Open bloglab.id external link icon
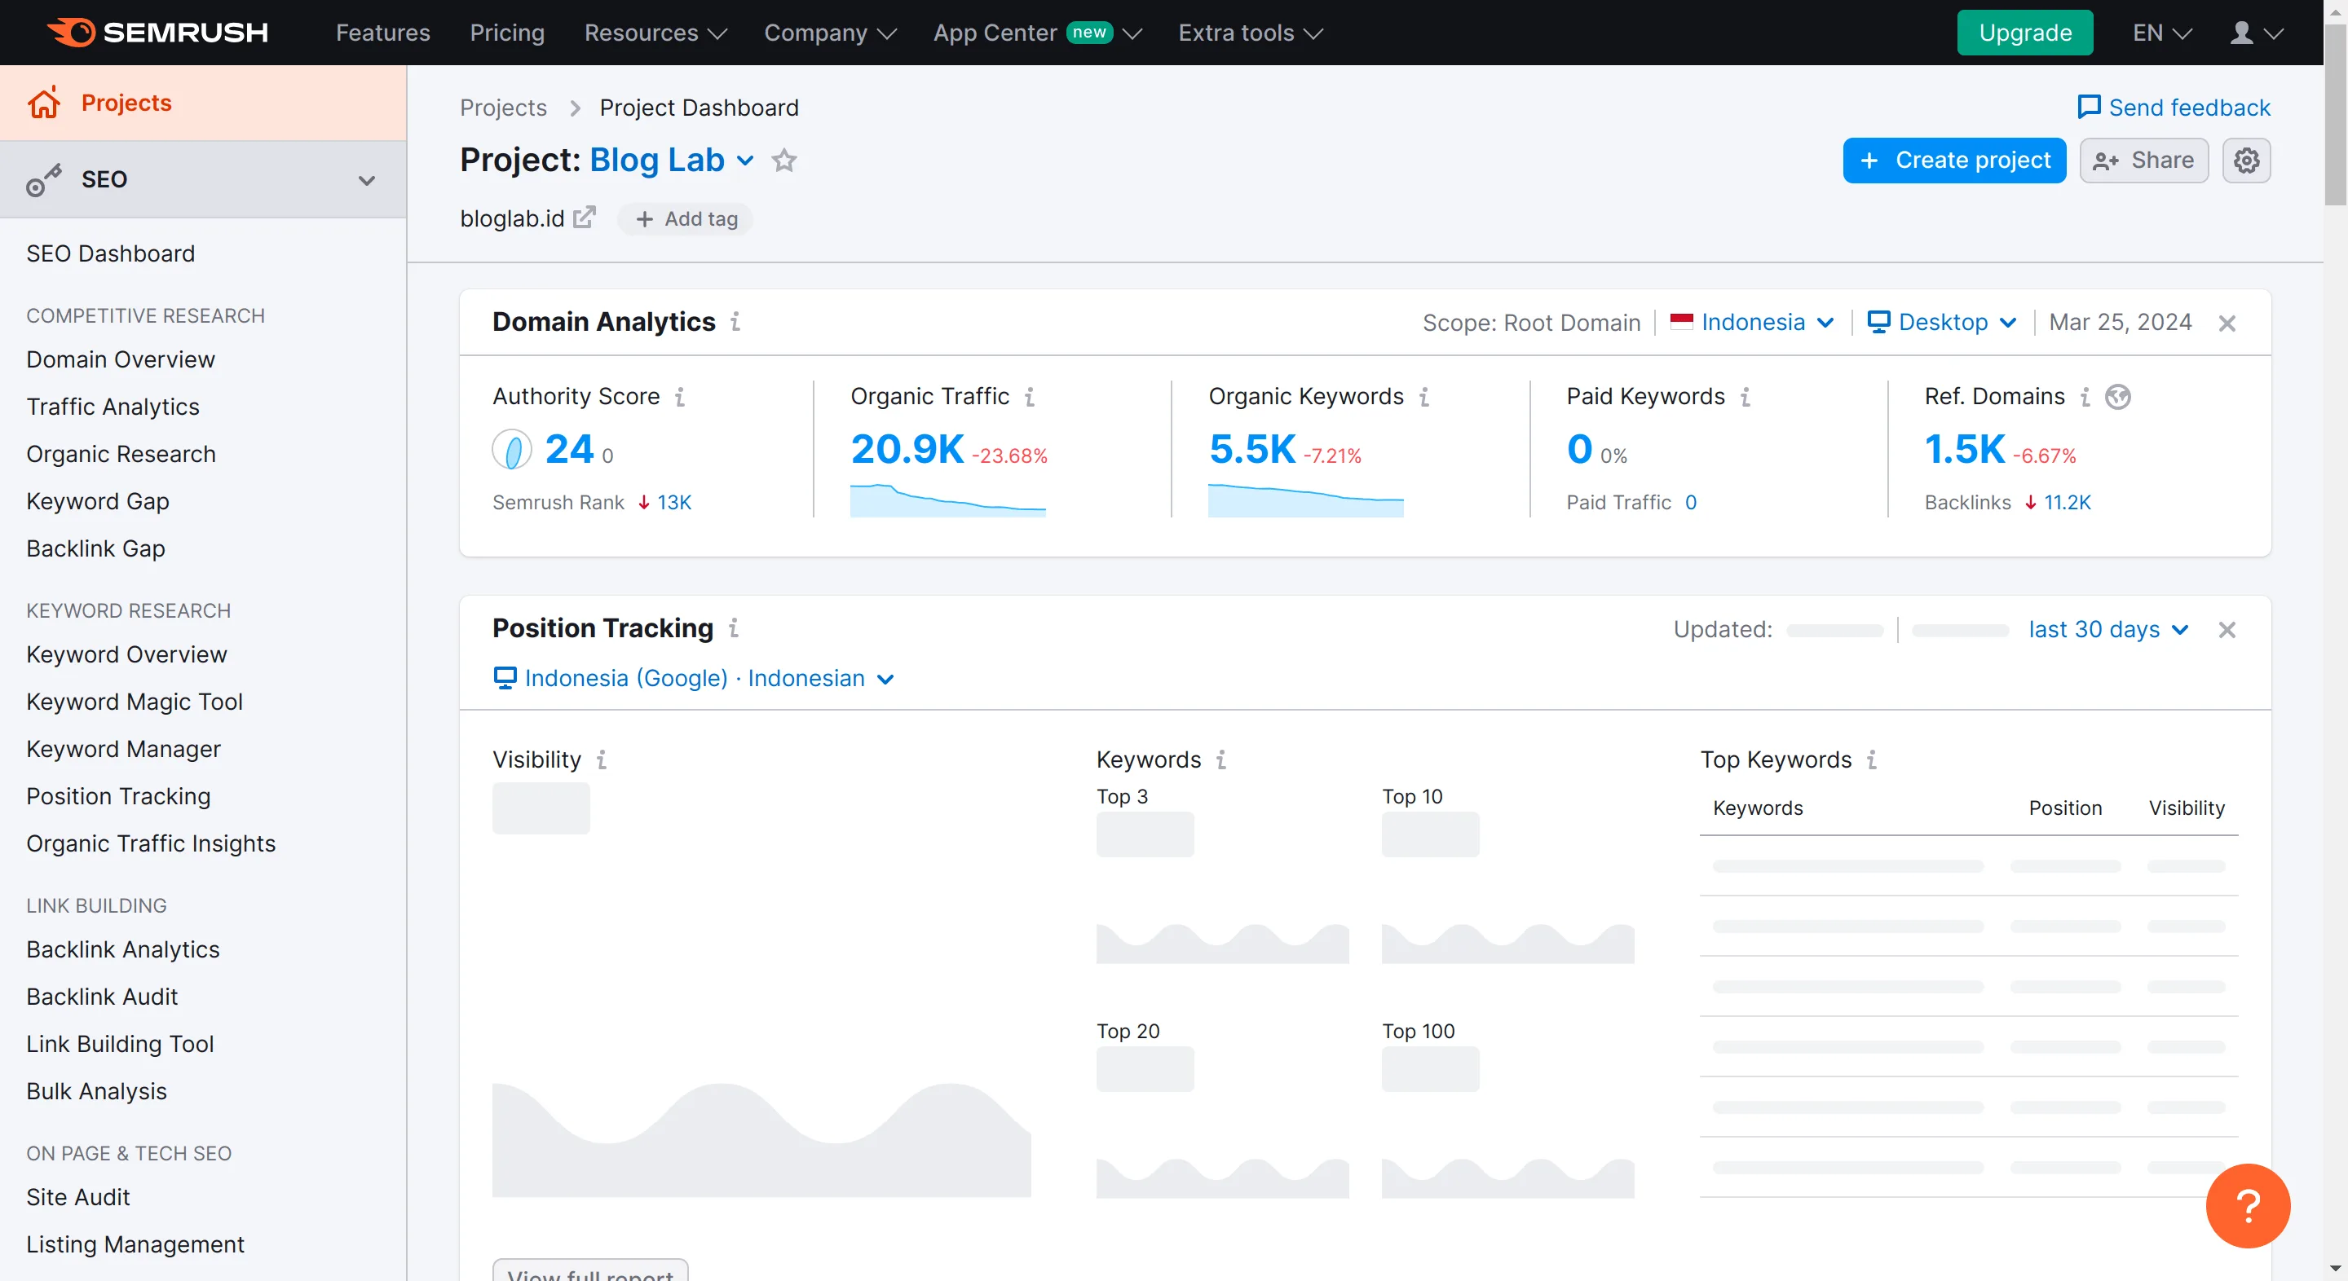Screen dimensions: 2348x1281 pos(584,218)
